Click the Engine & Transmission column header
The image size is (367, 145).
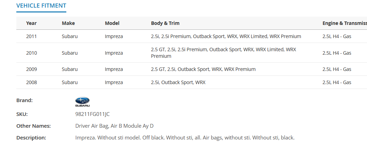[x=344, y=23]
